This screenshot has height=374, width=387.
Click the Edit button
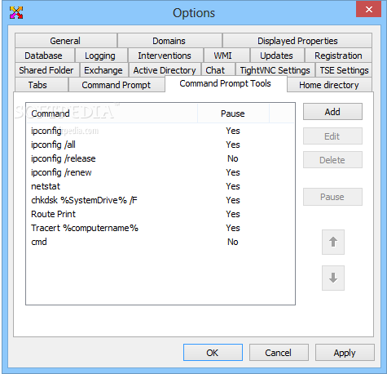click(332, 136)
